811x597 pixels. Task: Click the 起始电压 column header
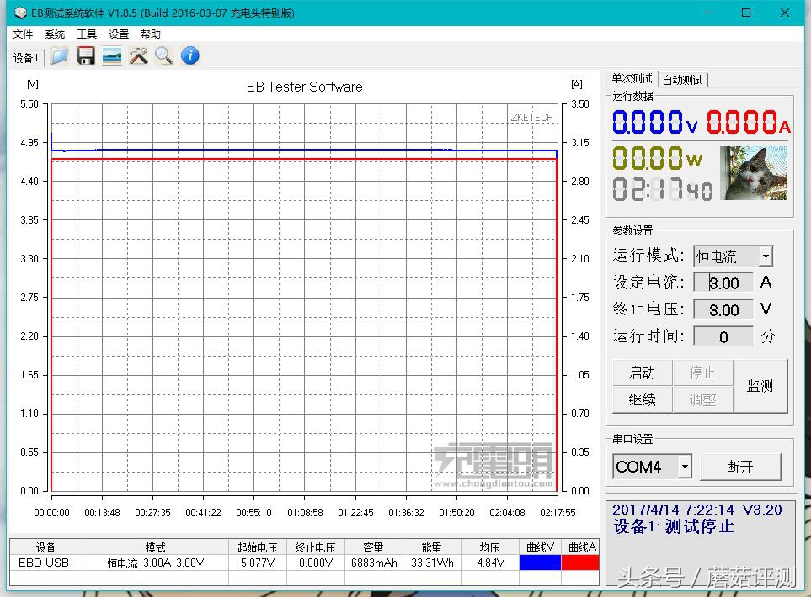coord(258,547)
